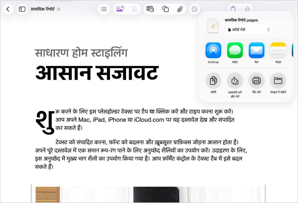This screenshot has height=203, width=298.
Task: Click the subtitle साधारण होम स्टाइलिंग
Action: point(81,53)
